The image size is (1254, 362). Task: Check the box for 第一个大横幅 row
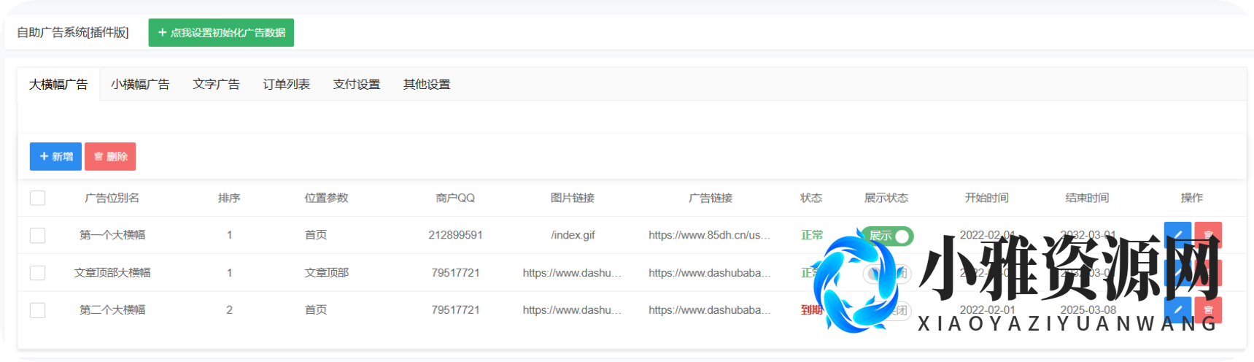(x=37, y=235)
